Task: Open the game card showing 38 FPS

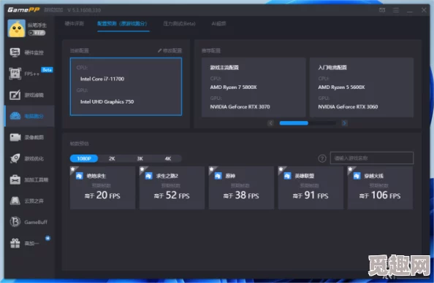Action: pyautogui.click(x=241, y=187)
